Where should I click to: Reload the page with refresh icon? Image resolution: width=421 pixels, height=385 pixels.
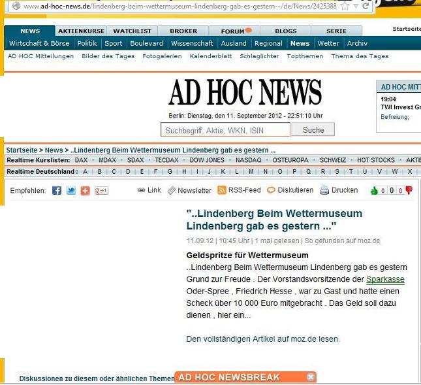click(x=366, y=6)
